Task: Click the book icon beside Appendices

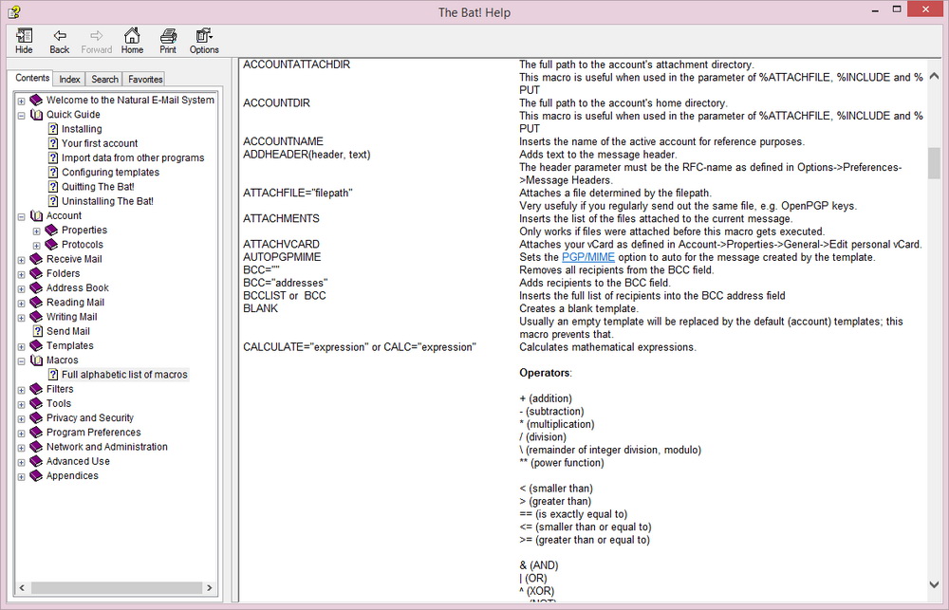Action: [36, 475]
